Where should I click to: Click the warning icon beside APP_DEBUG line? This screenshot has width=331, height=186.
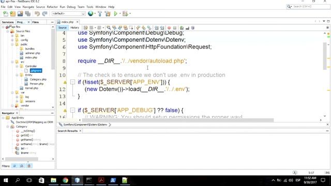[x=65, y=110]
